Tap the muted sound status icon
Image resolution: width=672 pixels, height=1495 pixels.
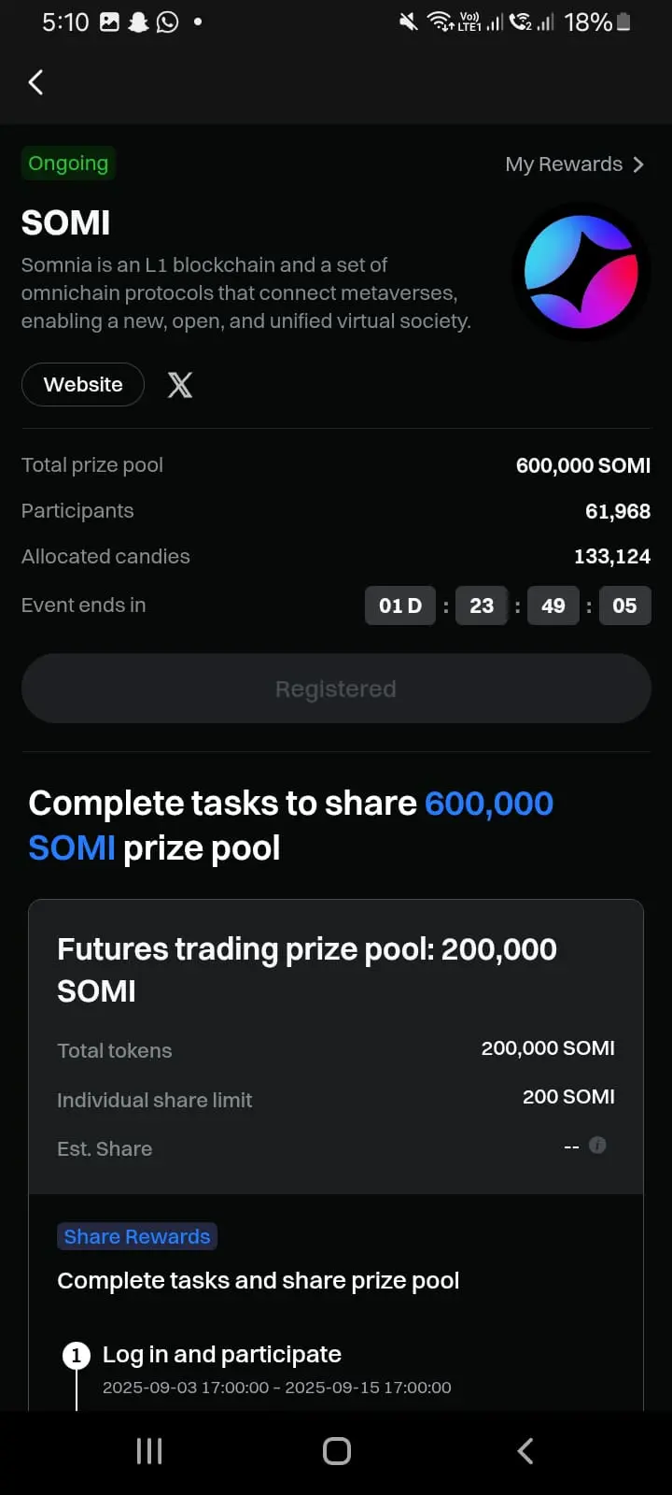[408, 21]
